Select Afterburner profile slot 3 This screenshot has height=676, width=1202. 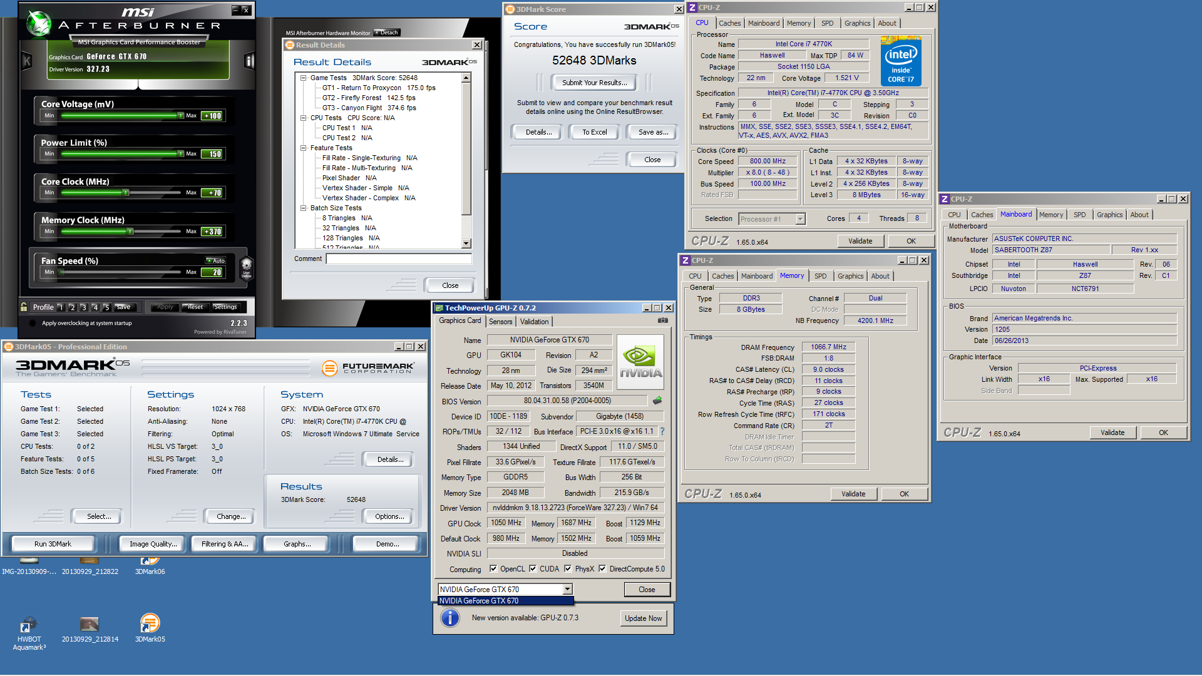click(x=83, y=307)
